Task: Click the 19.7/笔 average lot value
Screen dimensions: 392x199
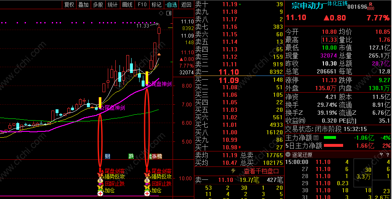Action: tap(249, 180)
